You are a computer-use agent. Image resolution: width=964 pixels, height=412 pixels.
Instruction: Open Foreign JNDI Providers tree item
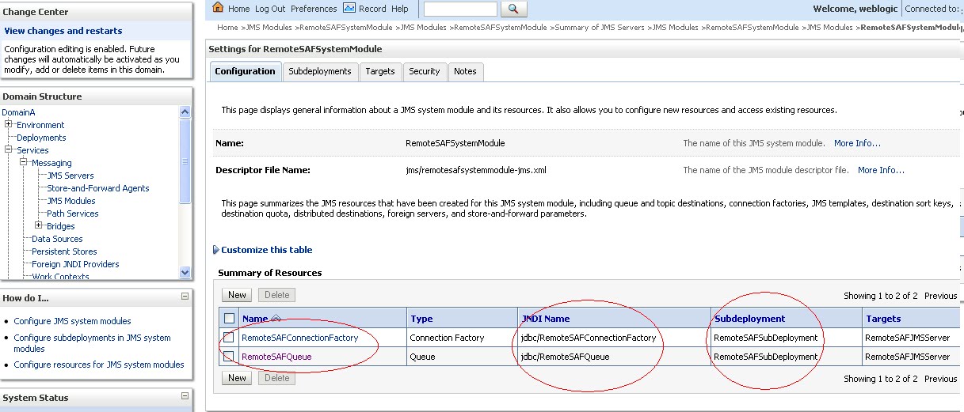75,264
